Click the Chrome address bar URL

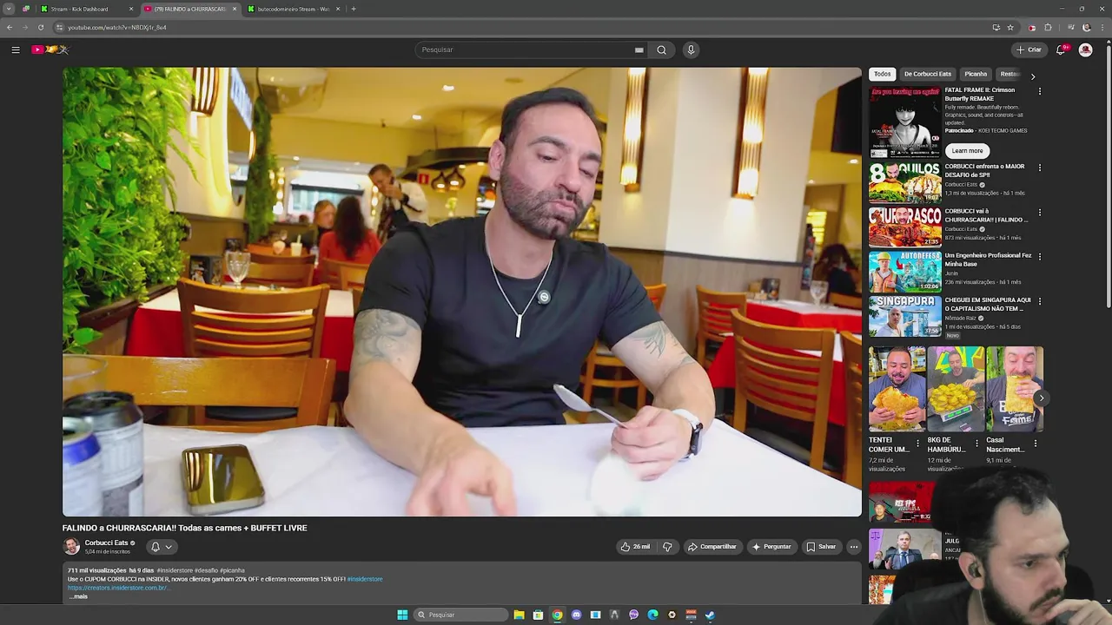116,27
